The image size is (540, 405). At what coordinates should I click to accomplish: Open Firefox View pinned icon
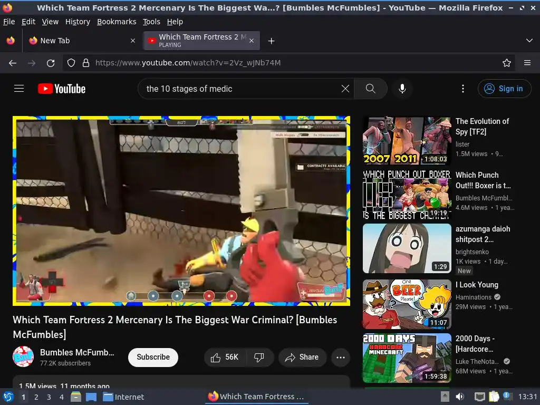[x=11, y=41]
